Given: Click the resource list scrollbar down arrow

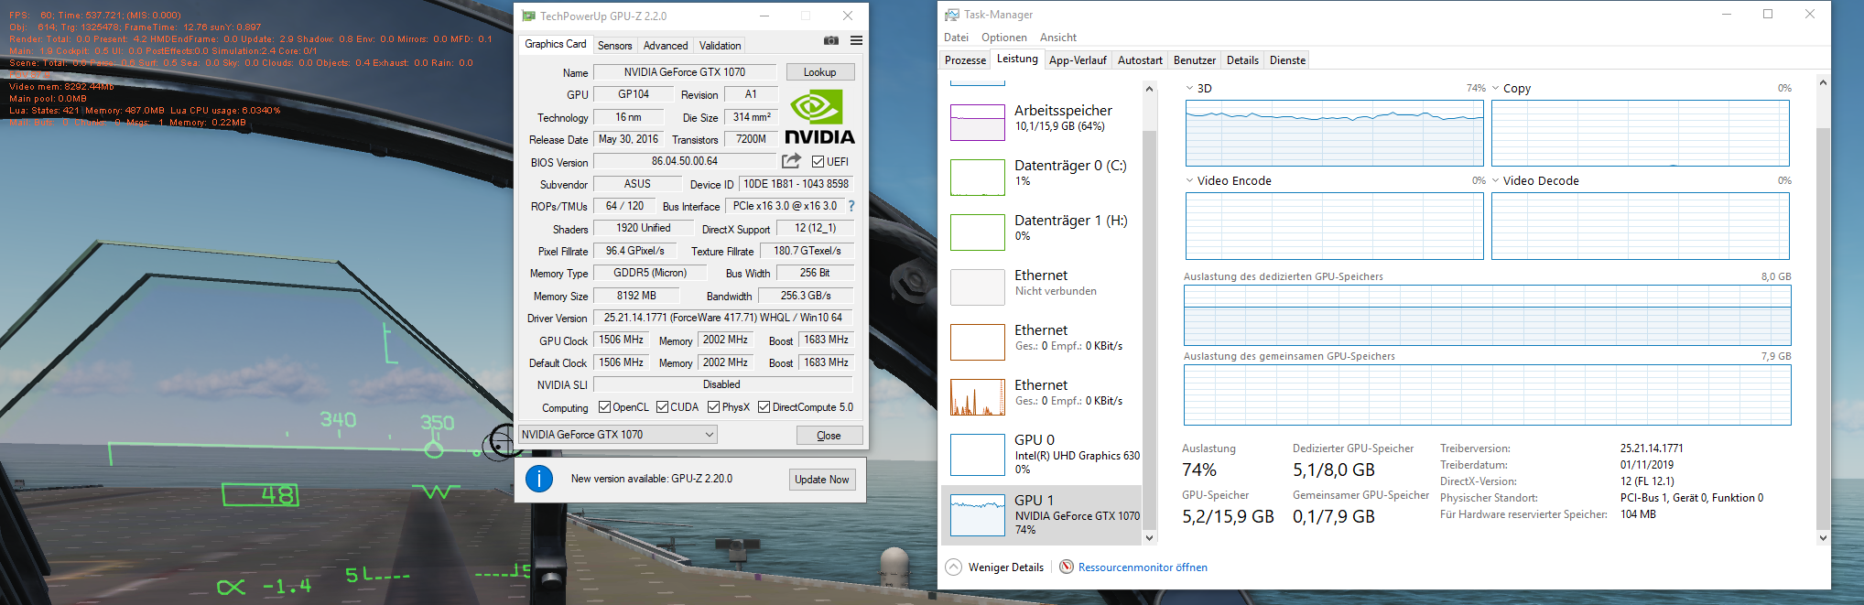Looking at the screenshot, I should [1150, 538].
